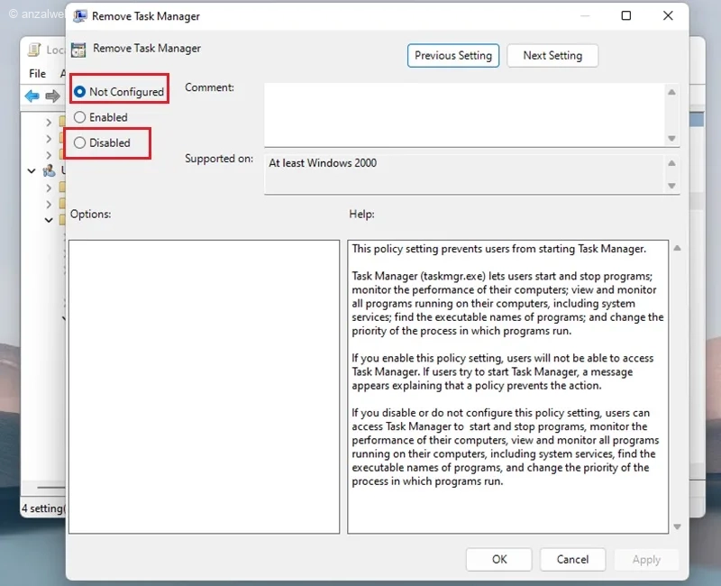Click the scroll-up arrow of the Comment box
The height and width of the screenshot is (586, 721).
click(671, 92)
